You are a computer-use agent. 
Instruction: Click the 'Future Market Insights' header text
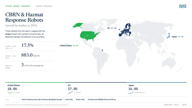click(x=18, y=6)
